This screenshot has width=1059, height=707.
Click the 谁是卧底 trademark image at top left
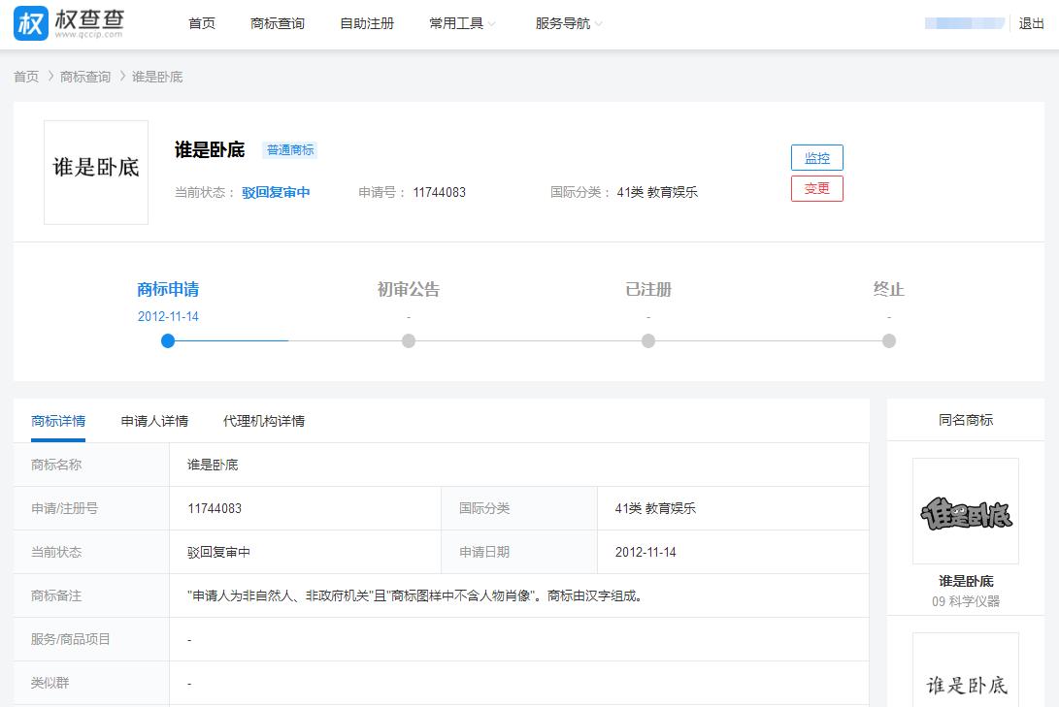click(x=95, y=172)
